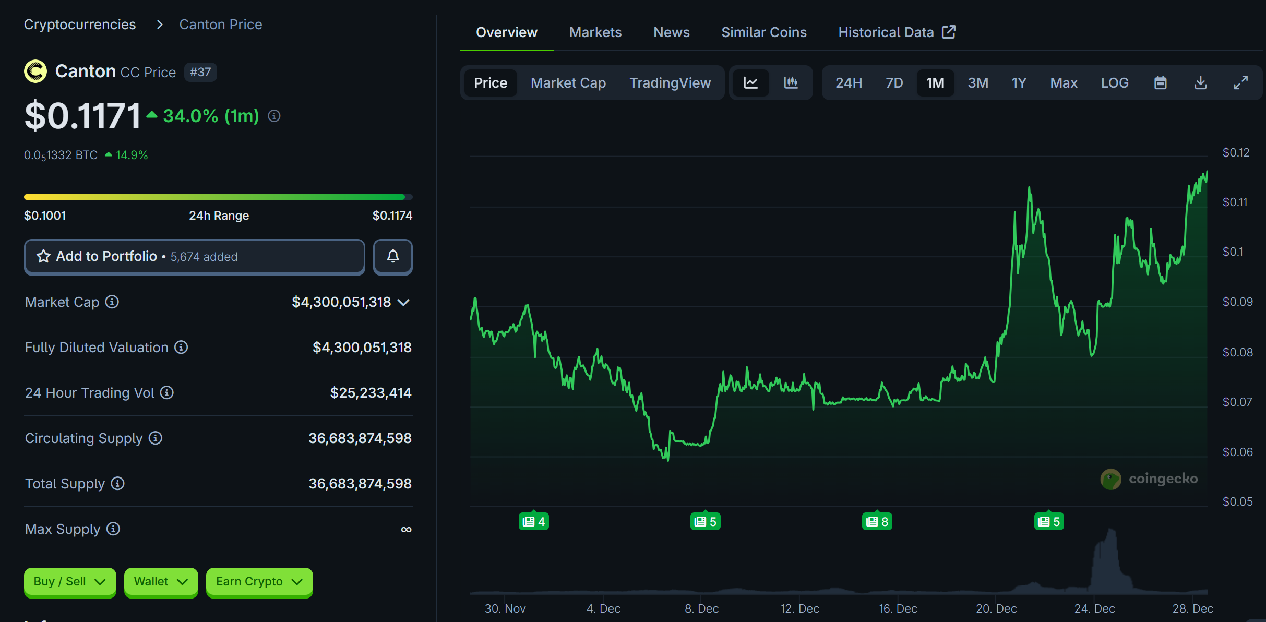The image size is (1266, 622).
Task: Expand chart to fullscreen
Action: point(1240,82)
